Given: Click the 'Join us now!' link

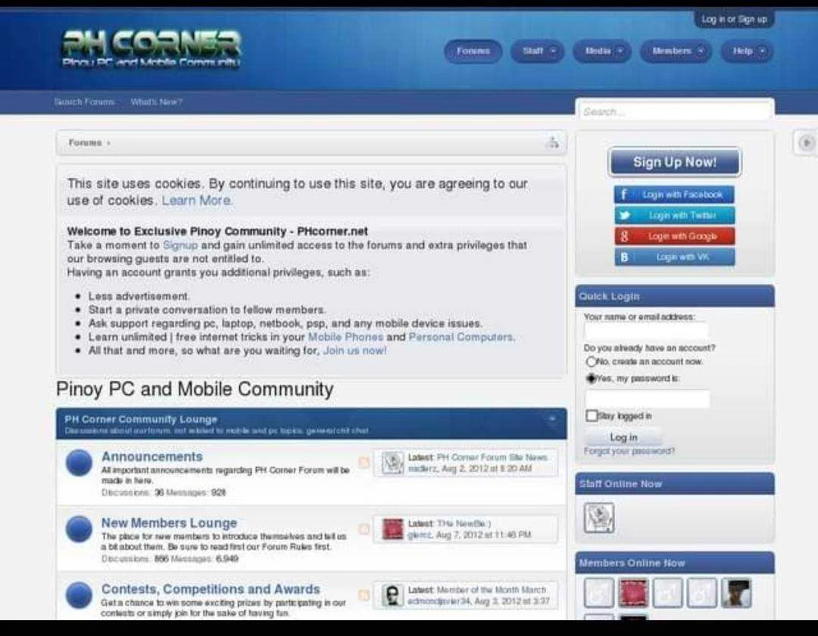Looking at the screenshot, I should coord(354,351).
